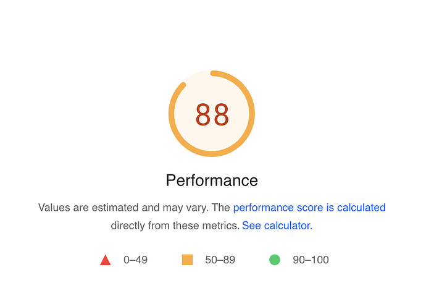Select the '0–49' legend label
The image size is (426, 288).
(x=135, y=260)
